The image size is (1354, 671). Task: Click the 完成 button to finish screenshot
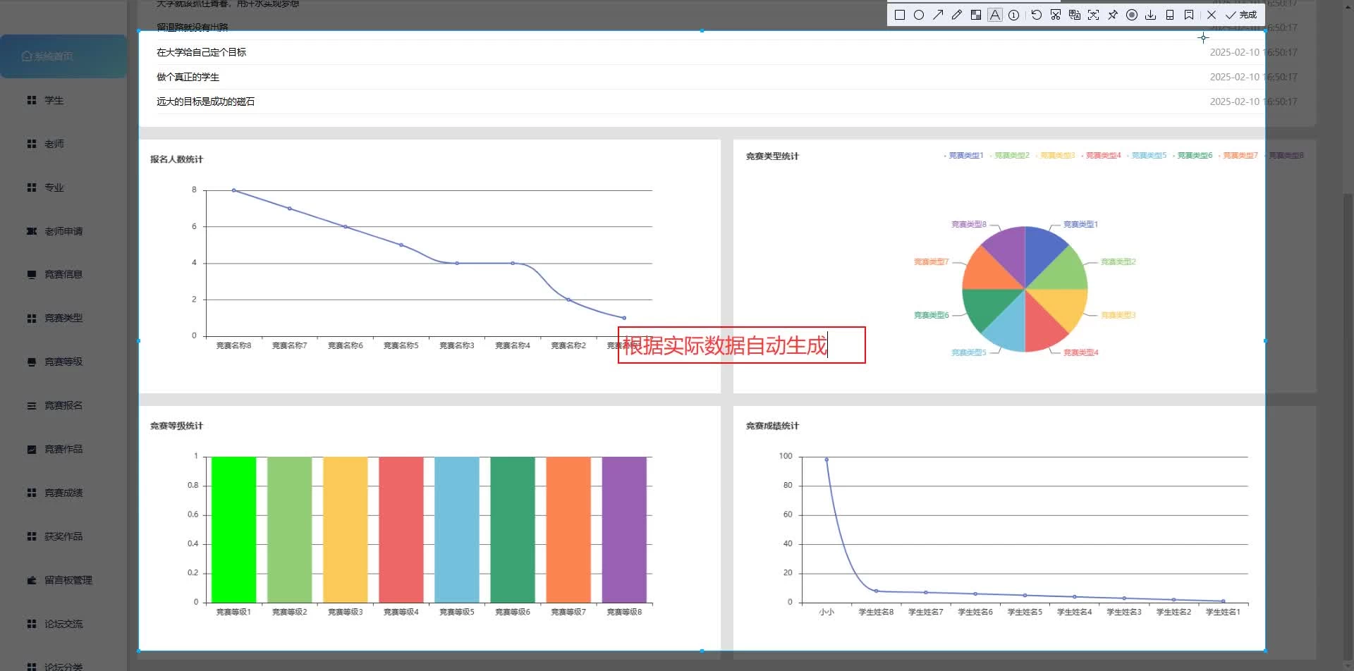tap(1242, 15)
